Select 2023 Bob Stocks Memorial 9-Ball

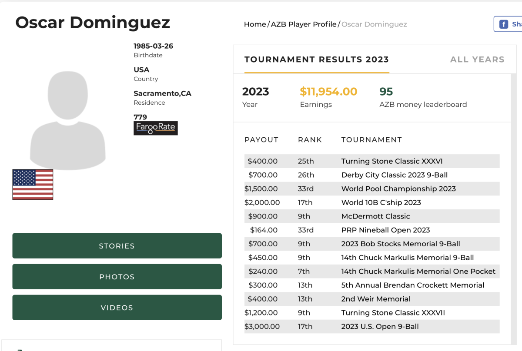click(401, 244)
